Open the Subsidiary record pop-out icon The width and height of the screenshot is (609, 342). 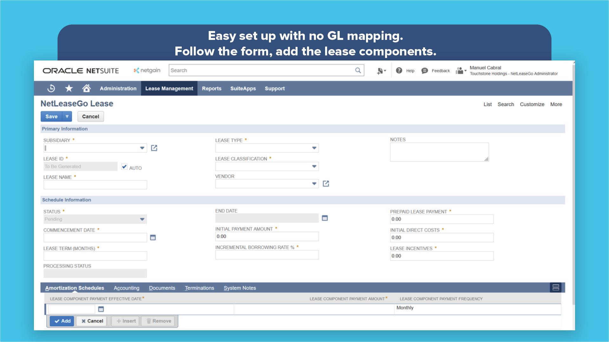pos(154,148)
